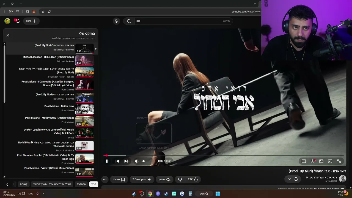Bookmark this page with the star
This screenshot has width=352, height=198.
tap(43, 12)
